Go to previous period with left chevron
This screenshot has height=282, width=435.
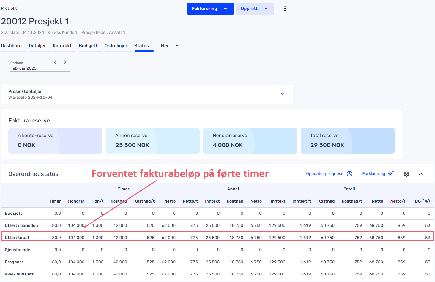coord(55,62)
